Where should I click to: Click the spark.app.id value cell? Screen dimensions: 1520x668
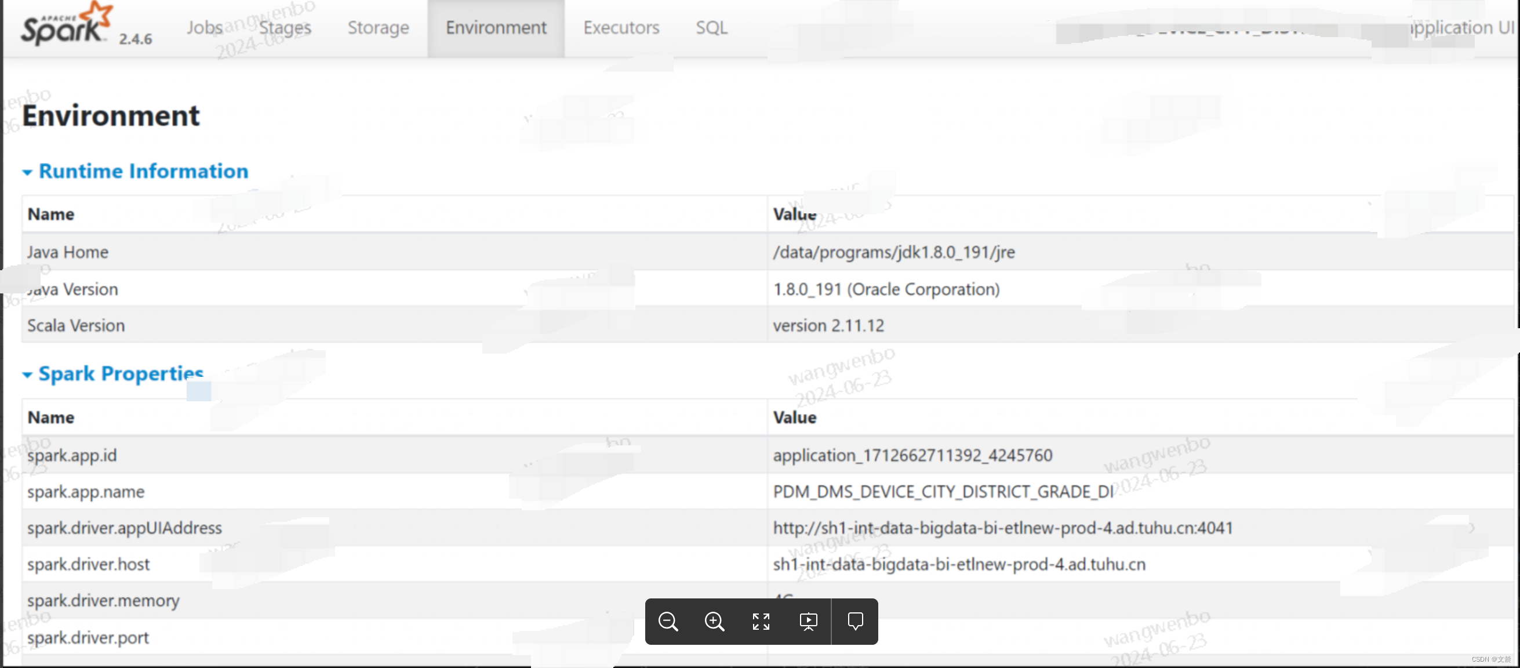tap(913, 455)
